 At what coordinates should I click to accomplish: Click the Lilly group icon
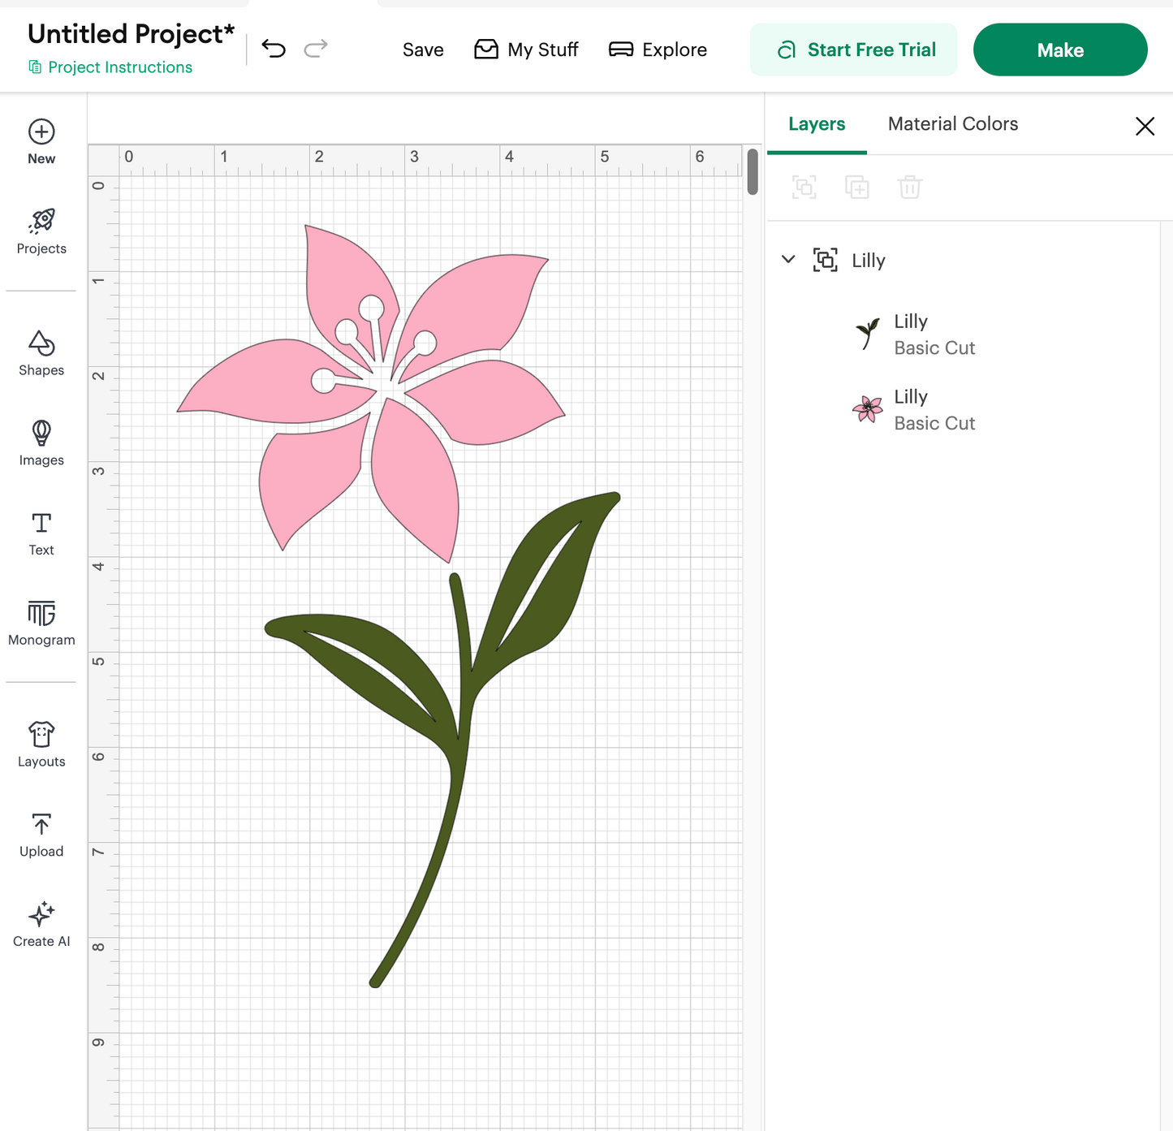click(x=826, y=260)
